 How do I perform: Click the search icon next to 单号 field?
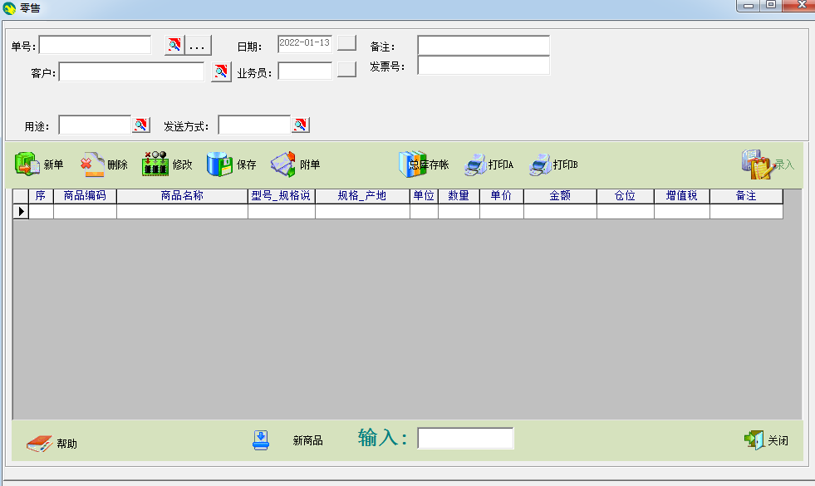(x=174, y=45)
